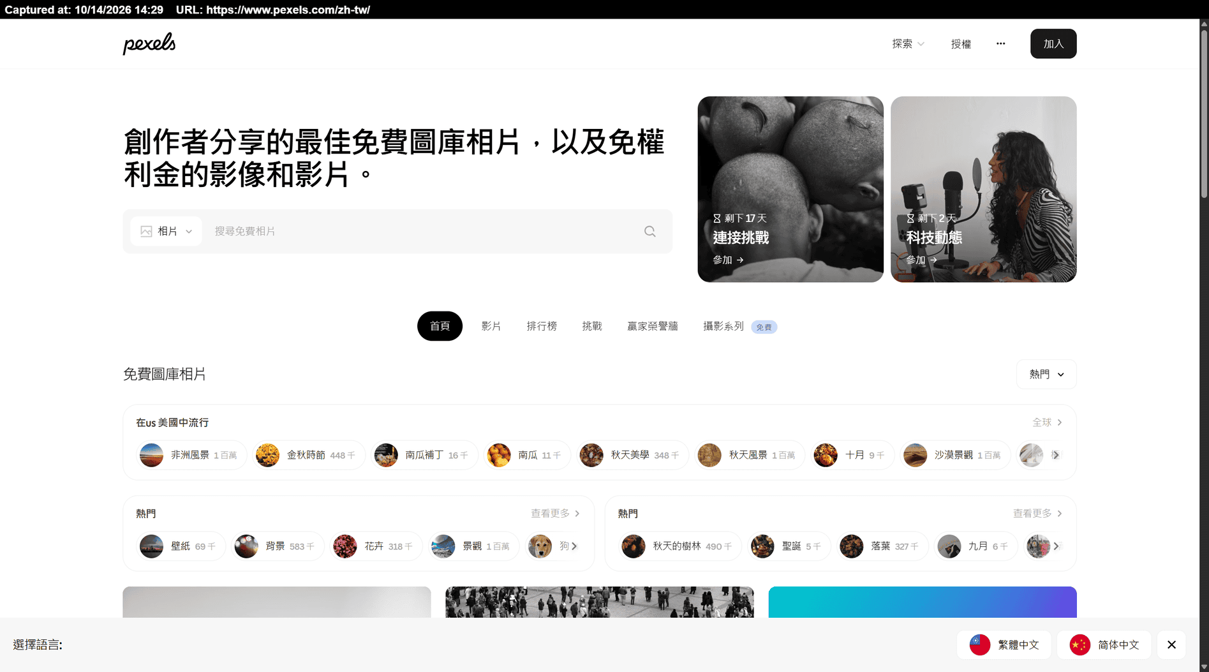The width and height of the screenshot is (1209, 672).
Task: Open the three-dots more menu
Action: coord(1000,43)
